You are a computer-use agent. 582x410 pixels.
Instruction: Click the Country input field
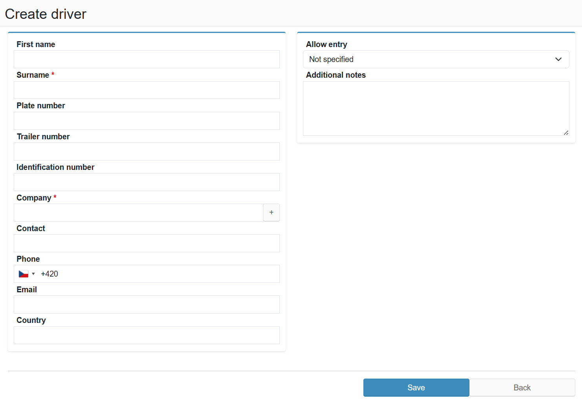pos(146,335)
